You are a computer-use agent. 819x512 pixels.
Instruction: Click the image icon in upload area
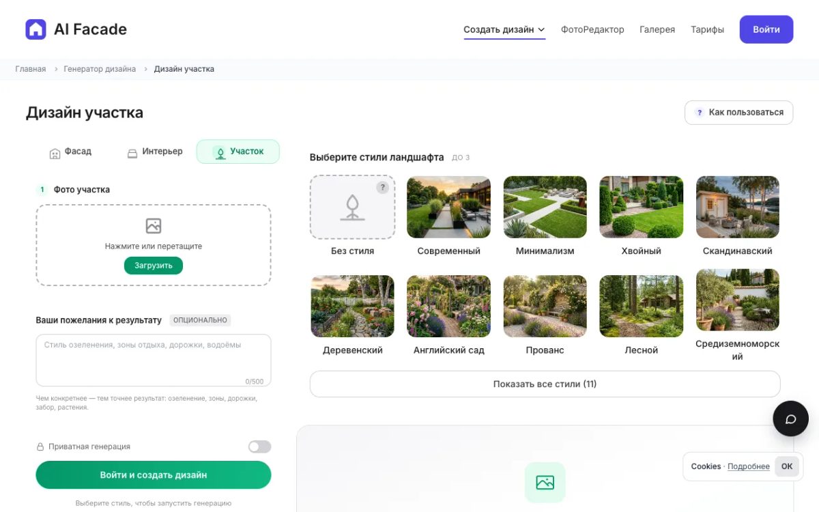(154, 226)
